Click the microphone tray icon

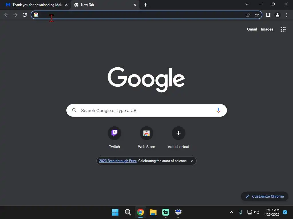[x=240, y=212]
